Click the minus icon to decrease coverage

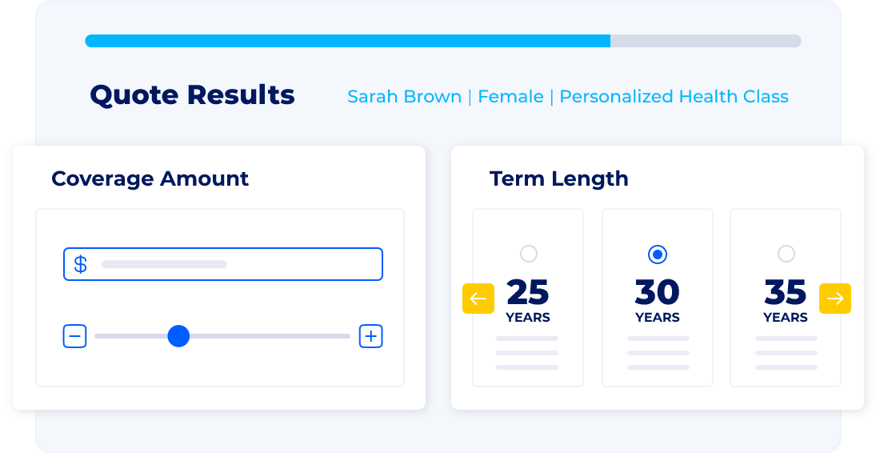coord(74,337)
